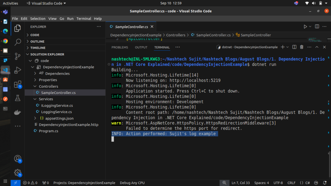The height and width of the screenshot is (186, 331).
Task: Open the Testing flask view
Action: [18, 99]
